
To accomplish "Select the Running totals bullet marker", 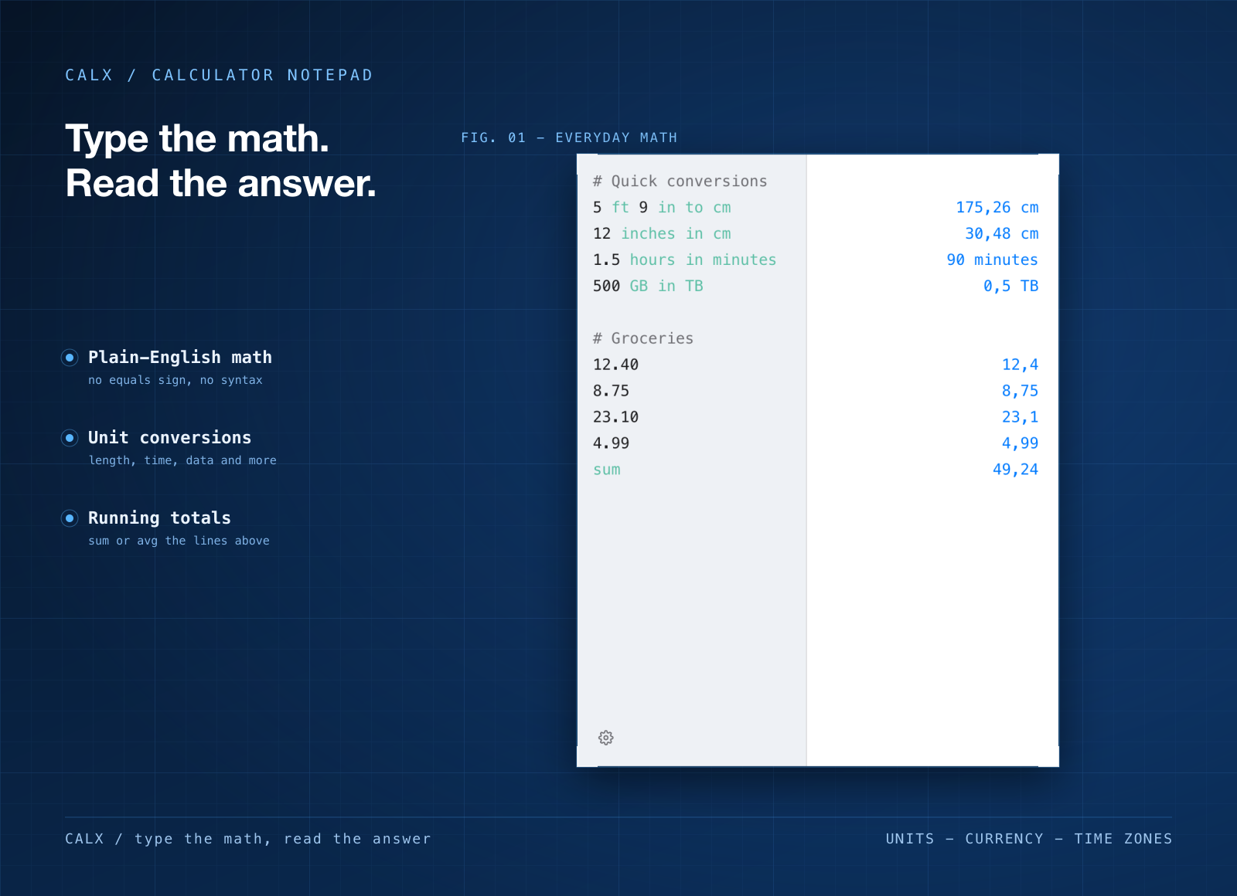I will [70, 518].
